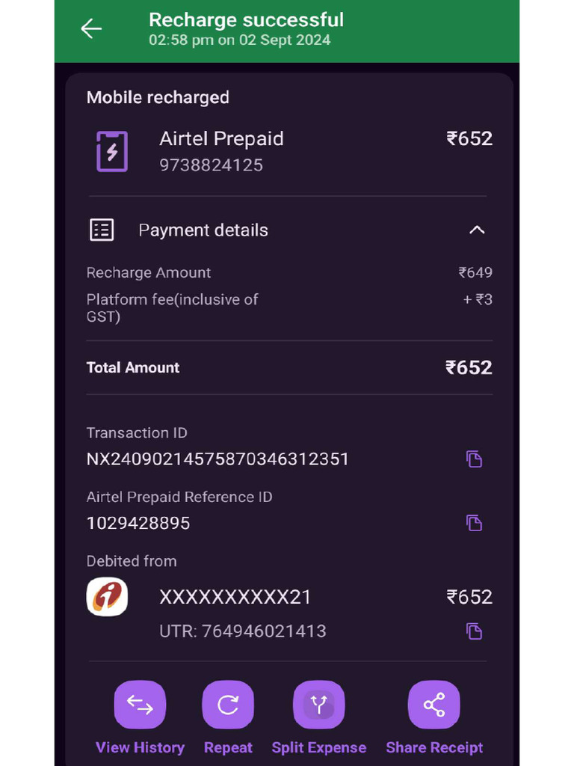Image resolution: width=574 pixels, height=766 pixels.
Task: Click the ICICI bank logo
Action: pyautogui.click(x=107, y=597)
